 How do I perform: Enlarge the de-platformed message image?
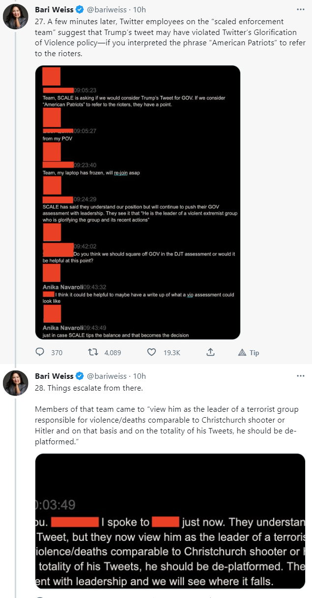[x=170, y=521]
